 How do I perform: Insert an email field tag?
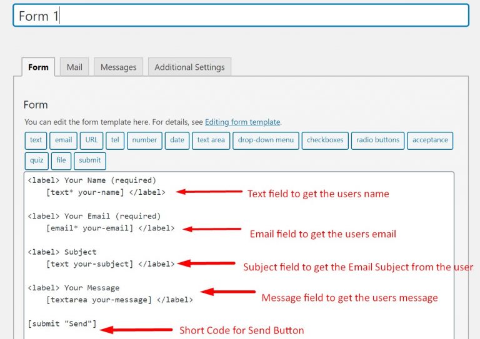(63, 140)
